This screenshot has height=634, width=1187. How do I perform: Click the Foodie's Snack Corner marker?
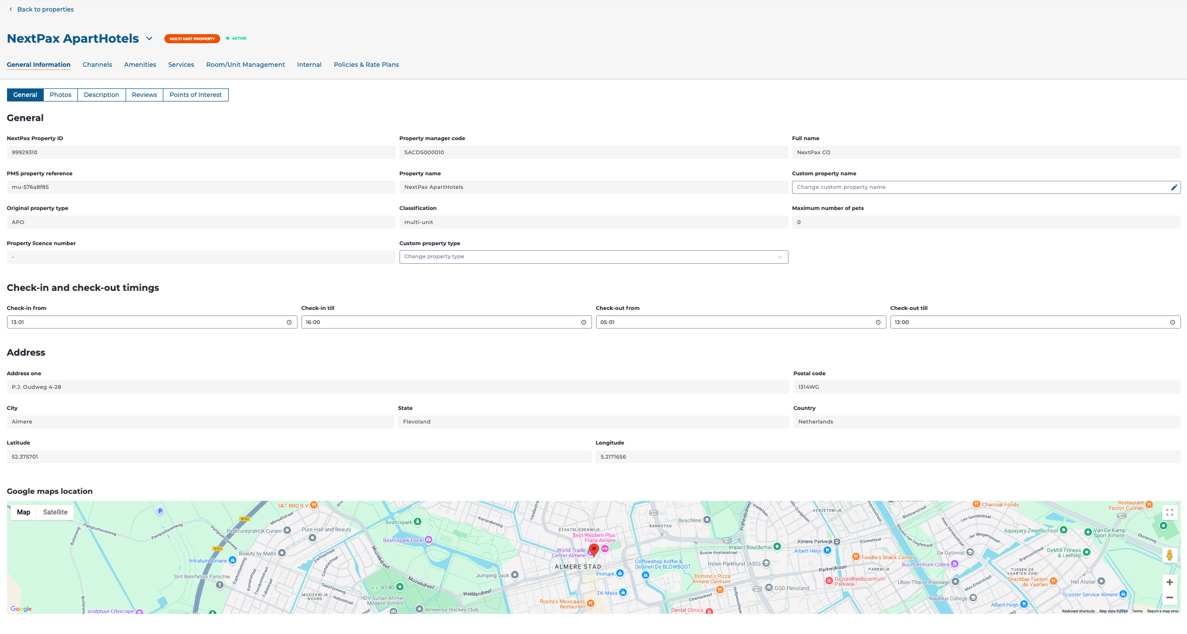(855, 557)
